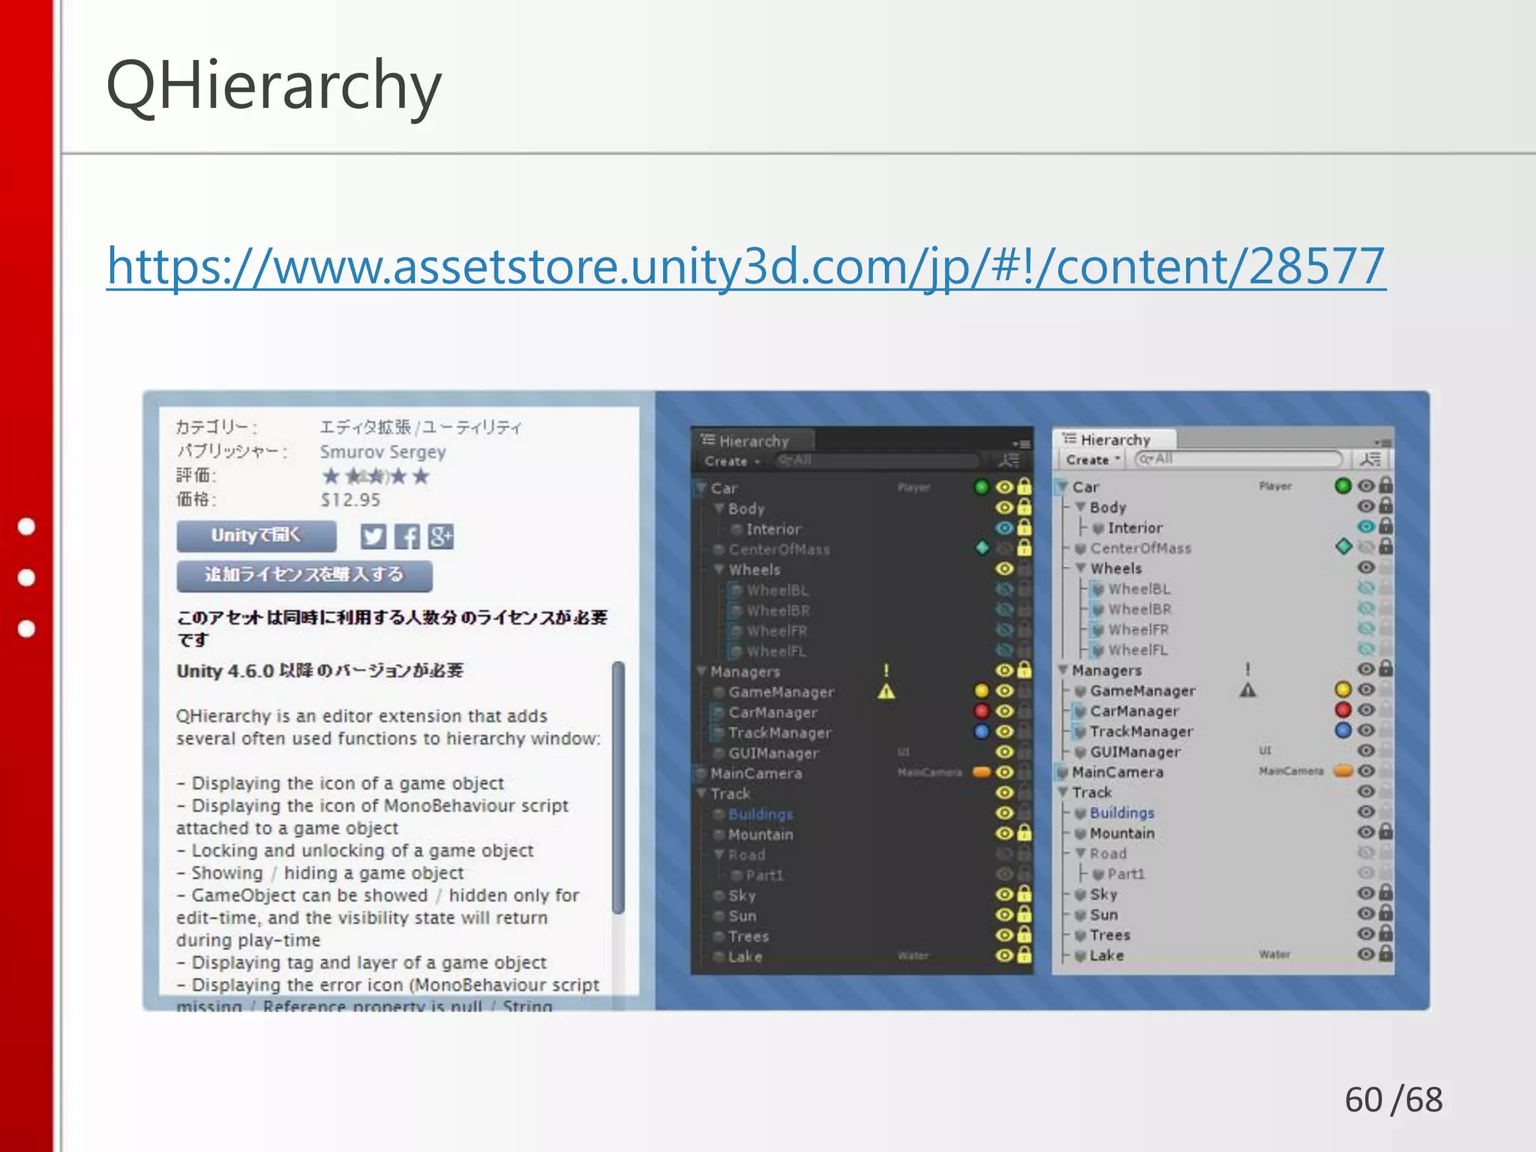Open the assetstore.unity3d.com content/28577 link

click(746, 266)
